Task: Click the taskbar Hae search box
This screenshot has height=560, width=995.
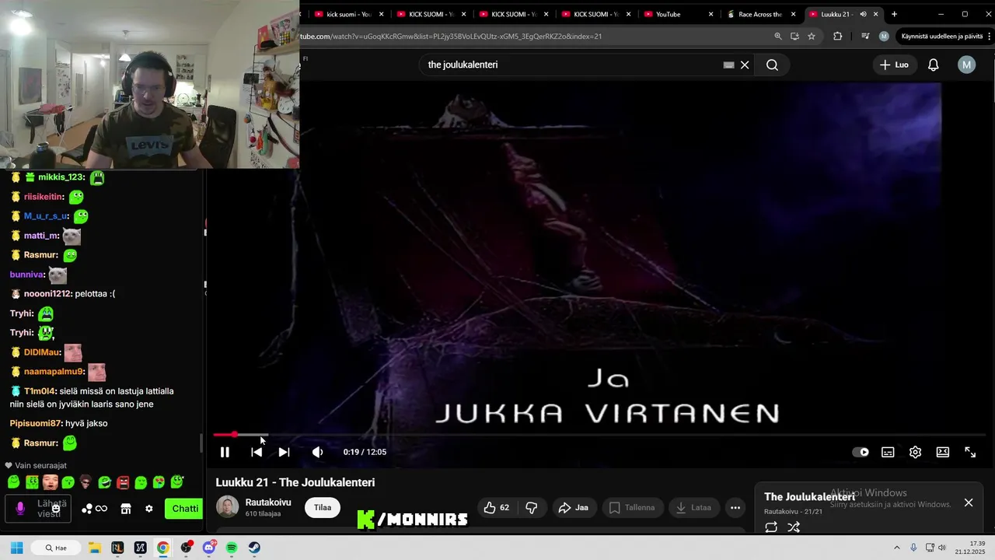Action: pyautogui.click(x=55, y=548)
